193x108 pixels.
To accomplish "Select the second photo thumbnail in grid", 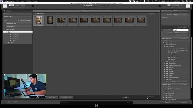I will [x=50, y=20].
